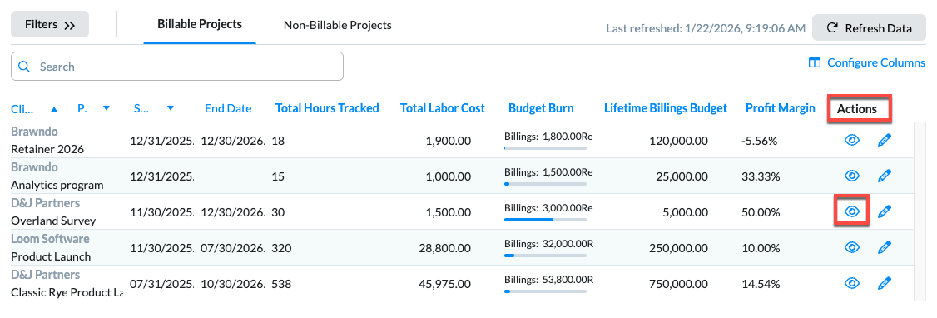Sort by Total Hours Tracked header
This screenshot has height=318, width=937.
coord(327,108)
